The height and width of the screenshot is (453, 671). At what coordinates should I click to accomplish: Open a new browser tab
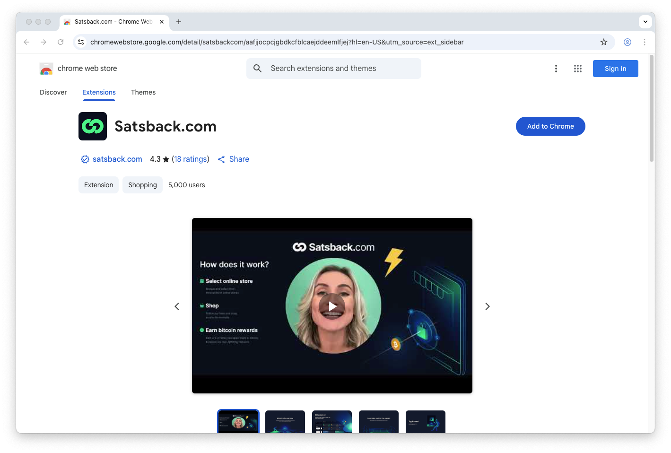pos(179,22)
